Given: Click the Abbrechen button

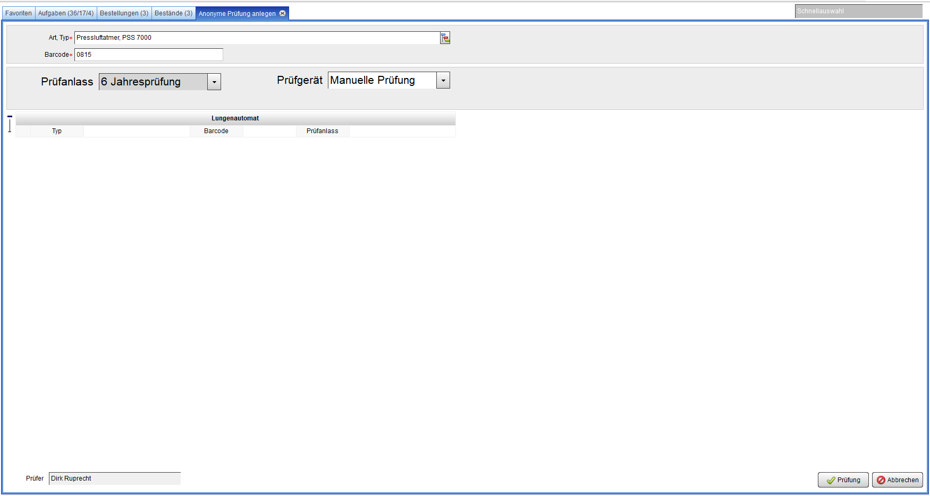Looking at the screenshot, I should 897,480.
